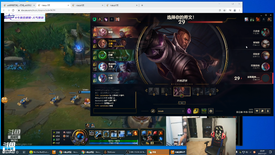Open the browser three-dot menu
Viewport: 275px width, 155px height.
(239, 10)
